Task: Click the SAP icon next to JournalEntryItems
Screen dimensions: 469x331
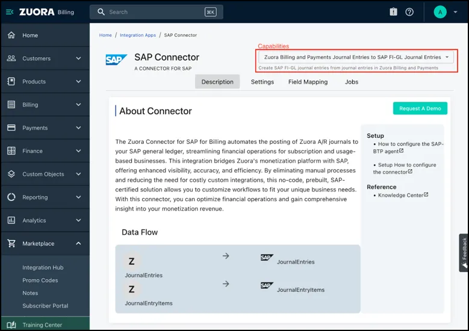Action: click(267, 285)
